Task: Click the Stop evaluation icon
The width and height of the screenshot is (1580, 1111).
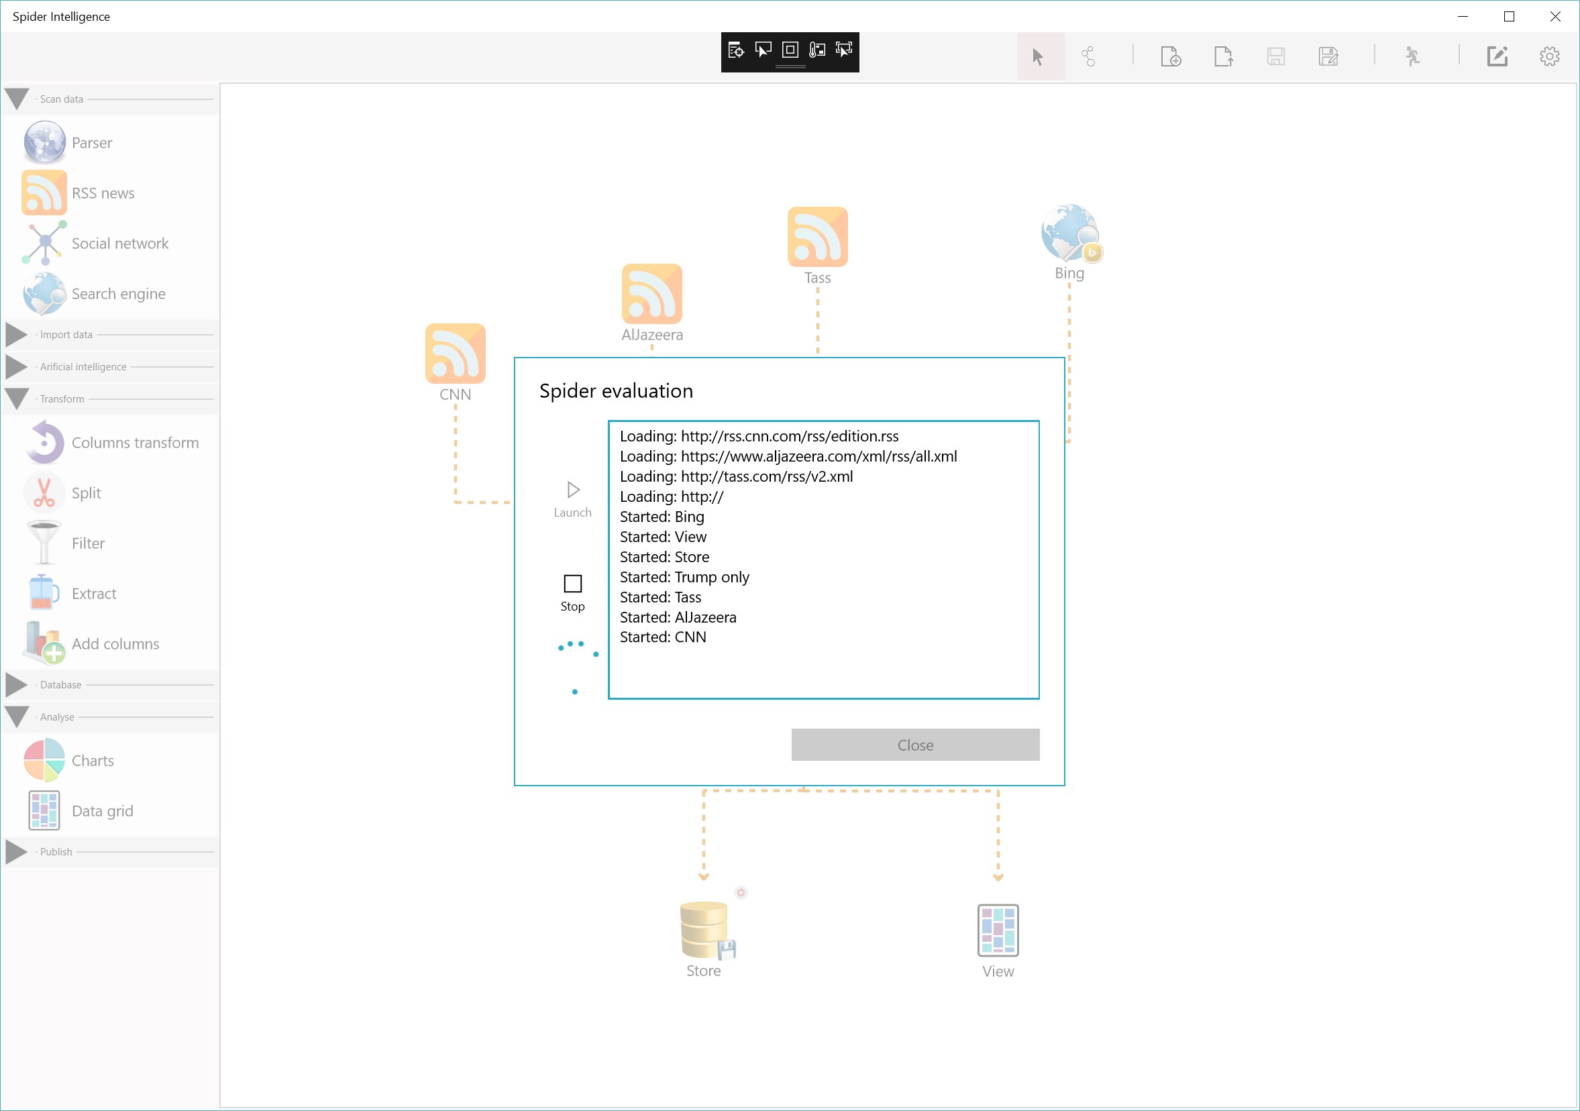Action: click(572, 584)
